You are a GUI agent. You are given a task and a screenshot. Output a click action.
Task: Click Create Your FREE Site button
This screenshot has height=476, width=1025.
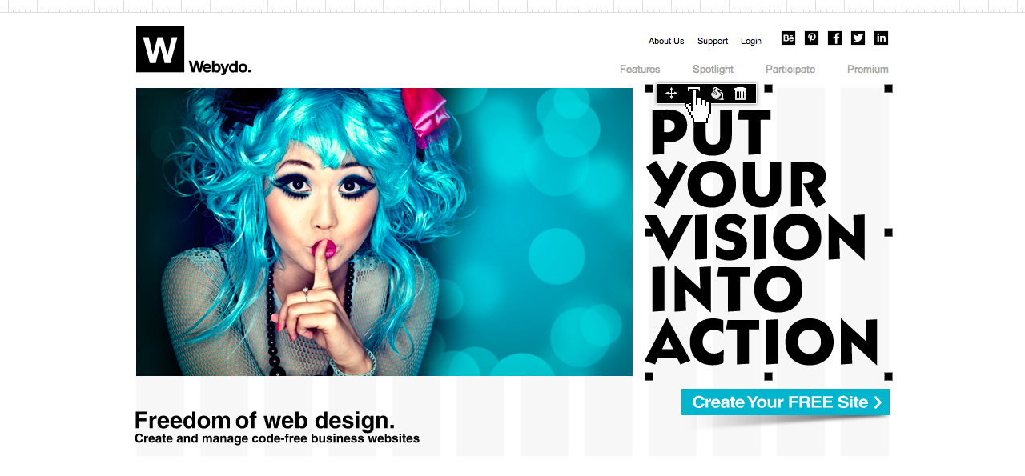pos(786,402)
